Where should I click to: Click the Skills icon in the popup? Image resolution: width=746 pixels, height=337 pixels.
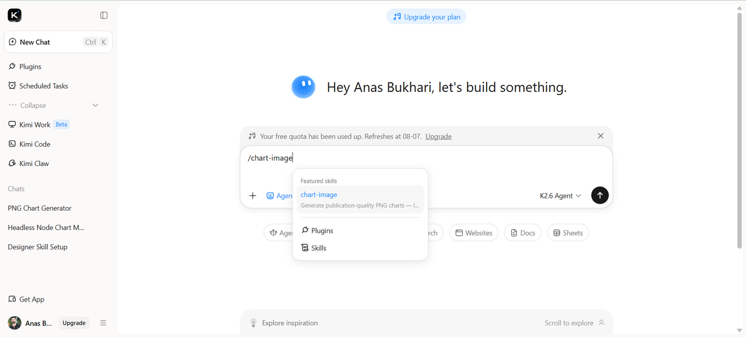point(305,248)
